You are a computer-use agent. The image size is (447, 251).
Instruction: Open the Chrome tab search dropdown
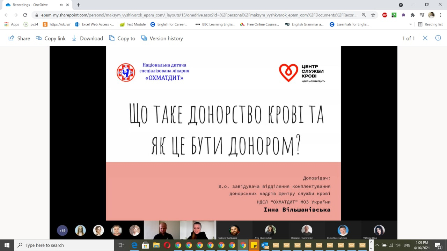tap(401, 5)
